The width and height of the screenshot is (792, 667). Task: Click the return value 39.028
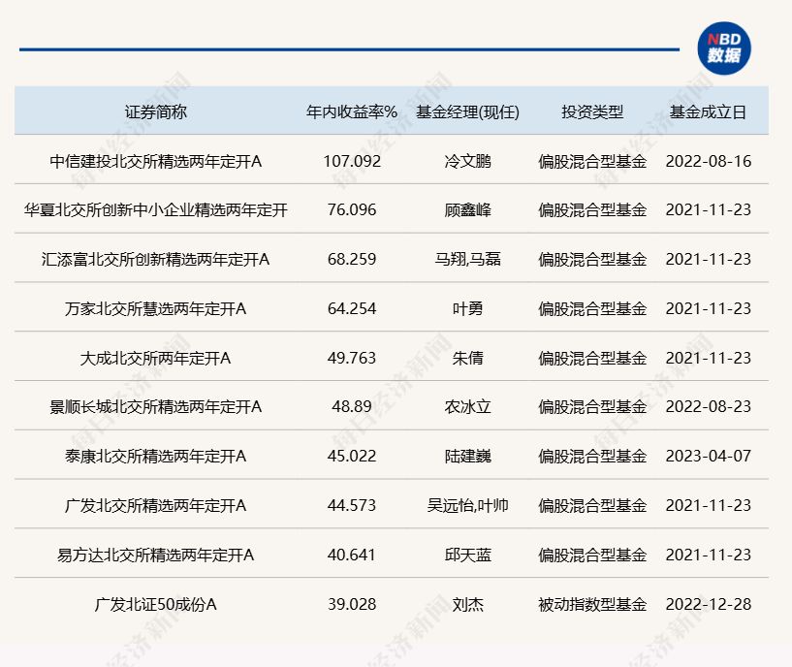click(352, 603)
